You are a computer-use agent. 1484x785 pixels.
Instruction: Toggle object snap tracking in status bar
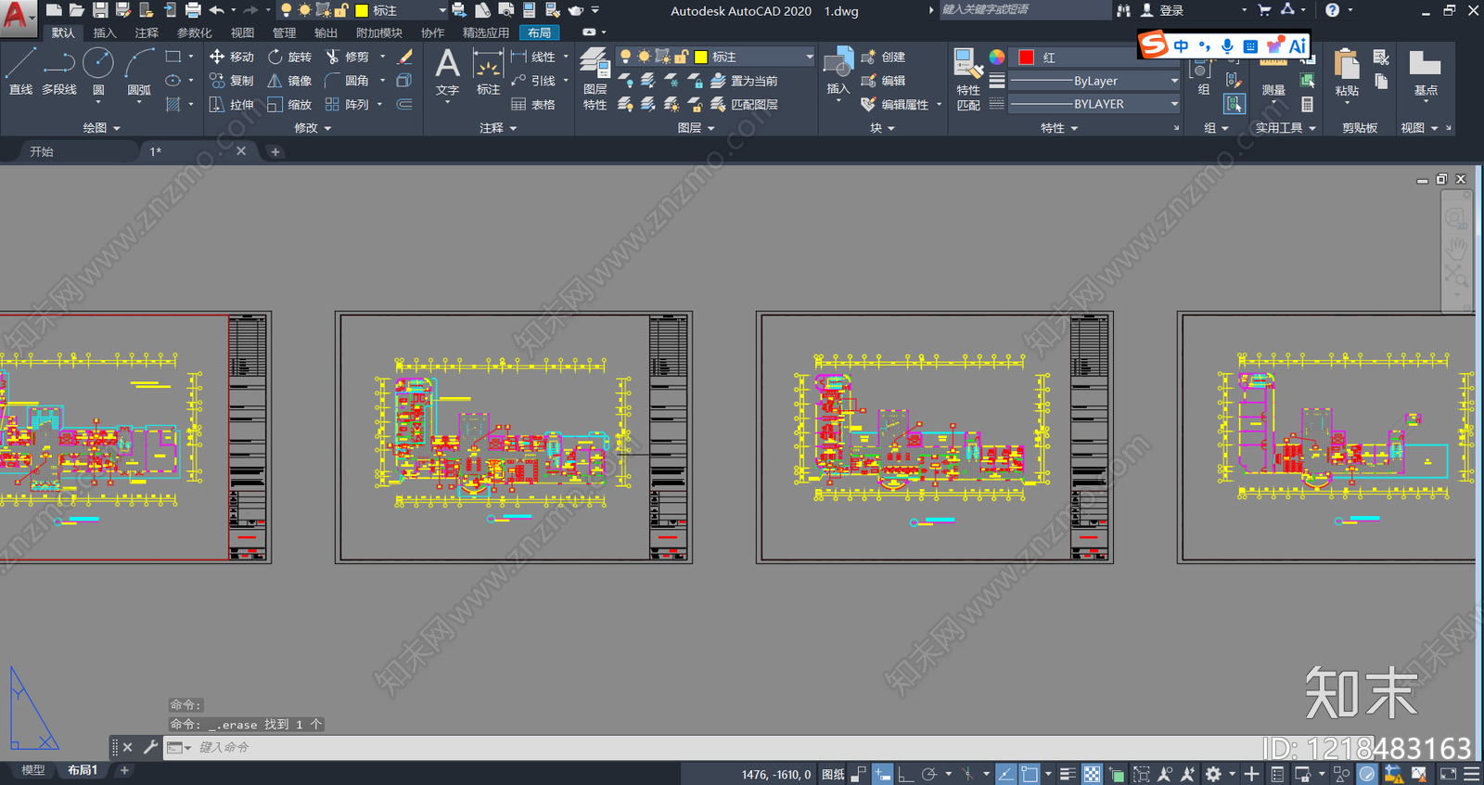(1005, 774)
